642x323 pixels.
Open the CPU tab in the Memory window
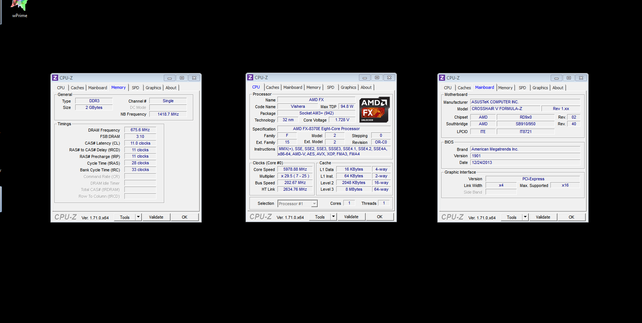click(61, 88)
